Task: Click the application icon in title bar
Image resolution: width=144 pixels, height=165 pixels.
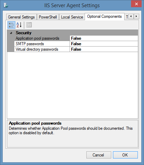Action: [6, 5]
